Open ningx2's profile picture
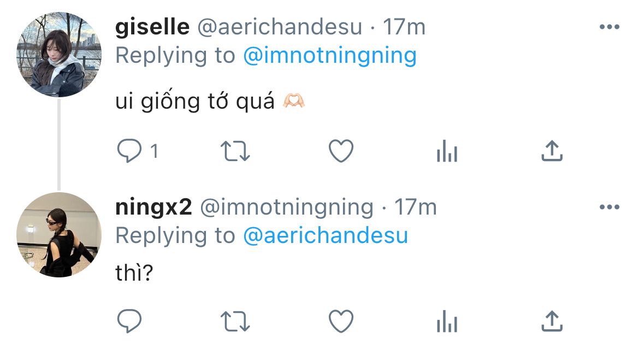 [x=59, y=235]
